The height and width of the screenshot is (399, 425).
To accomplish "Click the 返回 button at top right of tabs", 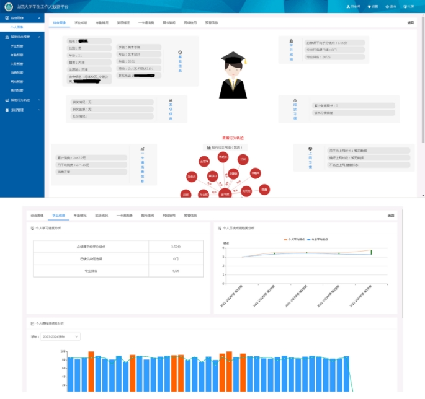I will pyautogui.click(x=410, y=22).
